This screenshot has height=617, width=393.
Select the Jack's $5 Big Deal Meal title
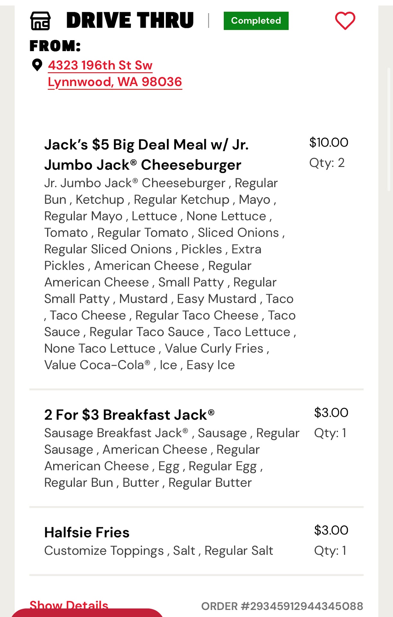pos(146,155)
